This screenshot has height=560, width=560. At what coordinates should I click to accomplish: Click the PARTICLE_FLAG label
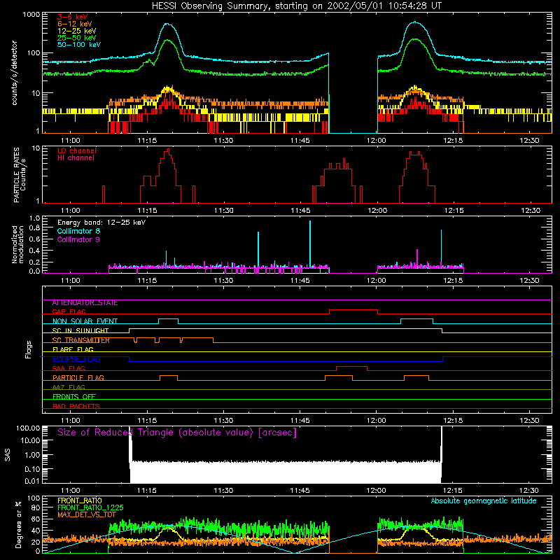tap(78, 378)
